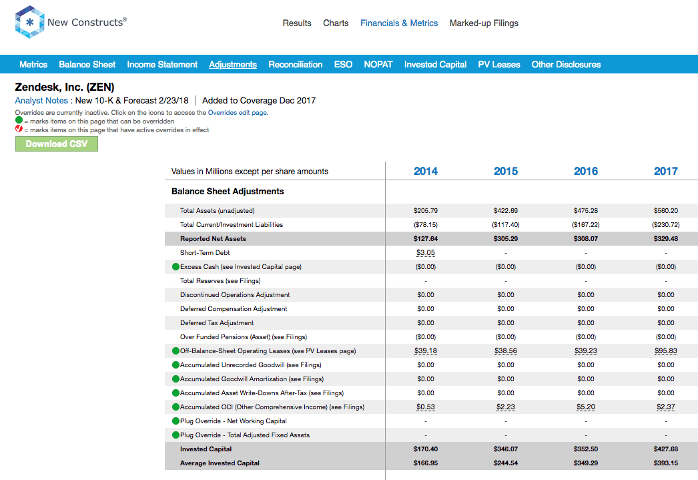This screenshot has height=480, width=698.
Task: Open the Analyst Notes link
Action: 41,101
